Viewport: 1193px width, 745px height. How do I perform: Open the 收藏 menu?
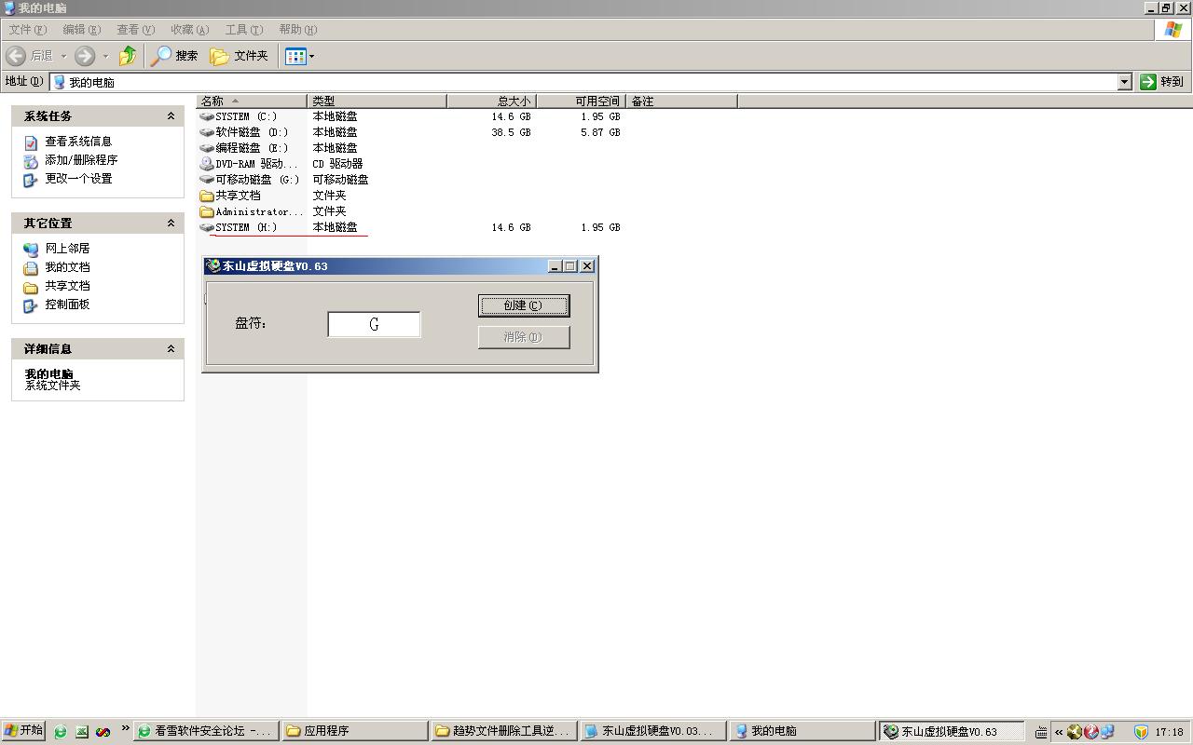[189, 30]
